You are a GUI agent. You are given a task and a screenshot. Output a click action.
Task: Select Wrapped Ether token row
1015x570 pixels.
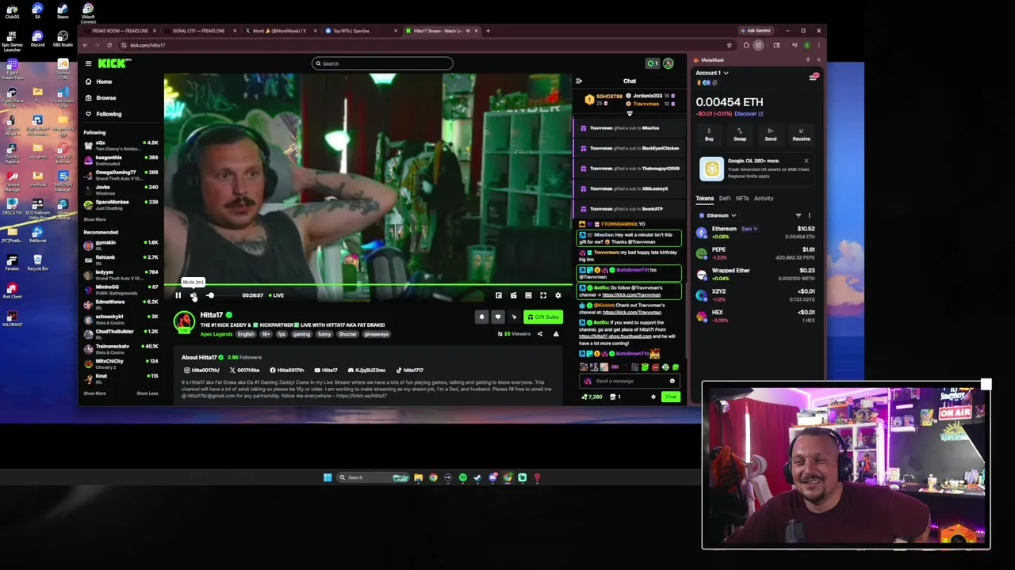(x=756, y=274)
